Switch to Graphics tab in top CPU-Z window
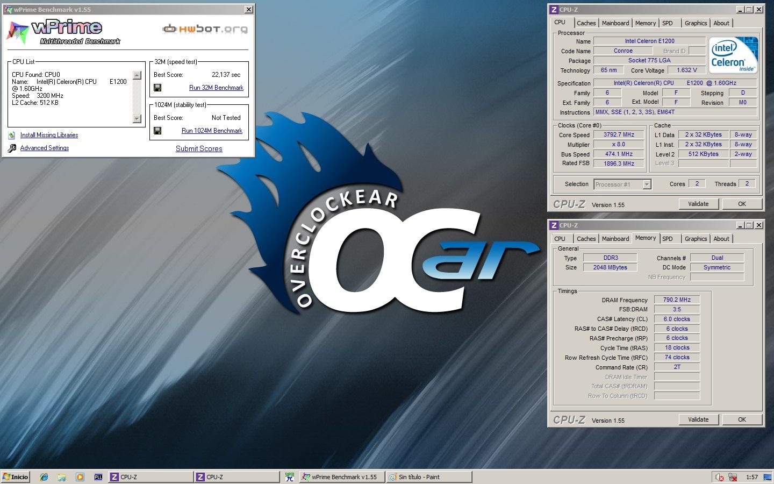Image resolution: width=774 pixels, height=484 pixels. click(x=696, y=23)
